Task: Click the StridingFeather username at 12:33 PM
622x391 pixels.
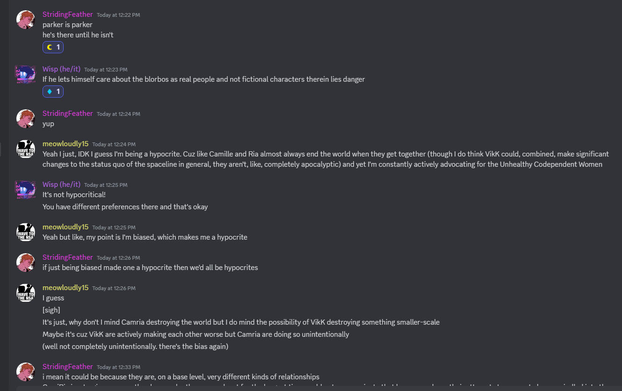Action: (68, 367)
